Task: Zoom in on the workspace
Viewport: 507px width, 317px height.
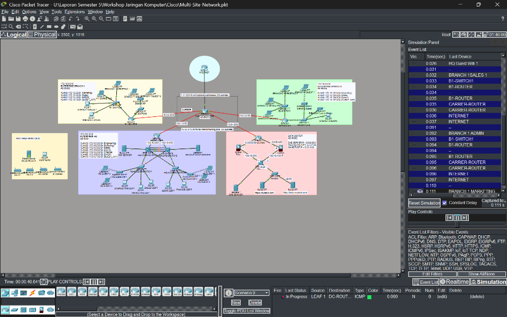Action: (x=87, y=19)
